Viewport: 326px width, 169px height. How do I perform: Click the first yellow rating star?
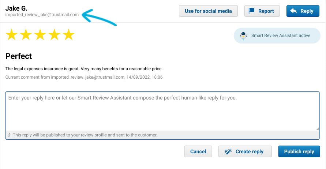(x=11, y=34)
